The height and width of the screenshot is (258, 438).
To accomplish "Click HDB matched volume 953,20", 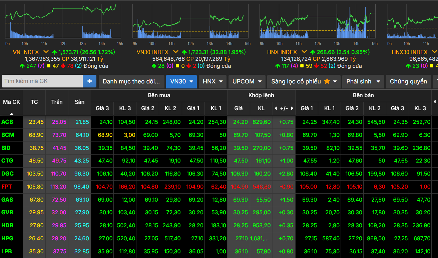I will [x=262, y=225].
